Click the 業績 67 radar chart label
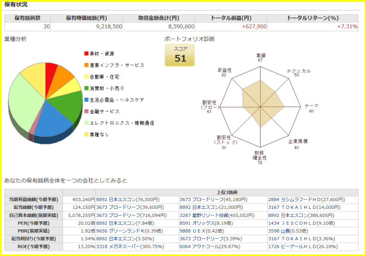The height and width of the screenshot is (256, 366). (261, 58)
